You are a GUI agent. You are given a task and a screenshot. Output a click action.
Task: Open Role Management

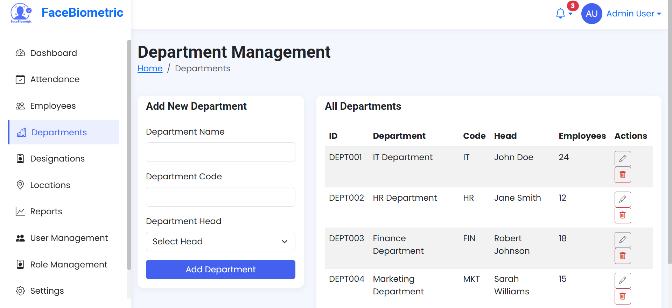[64, 265]
